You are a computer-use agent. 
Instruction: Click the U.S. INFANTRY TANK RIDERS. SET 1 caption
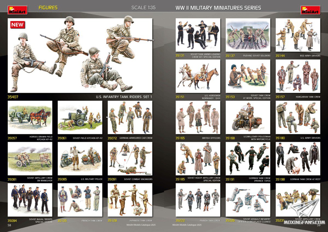pos(124,97)
